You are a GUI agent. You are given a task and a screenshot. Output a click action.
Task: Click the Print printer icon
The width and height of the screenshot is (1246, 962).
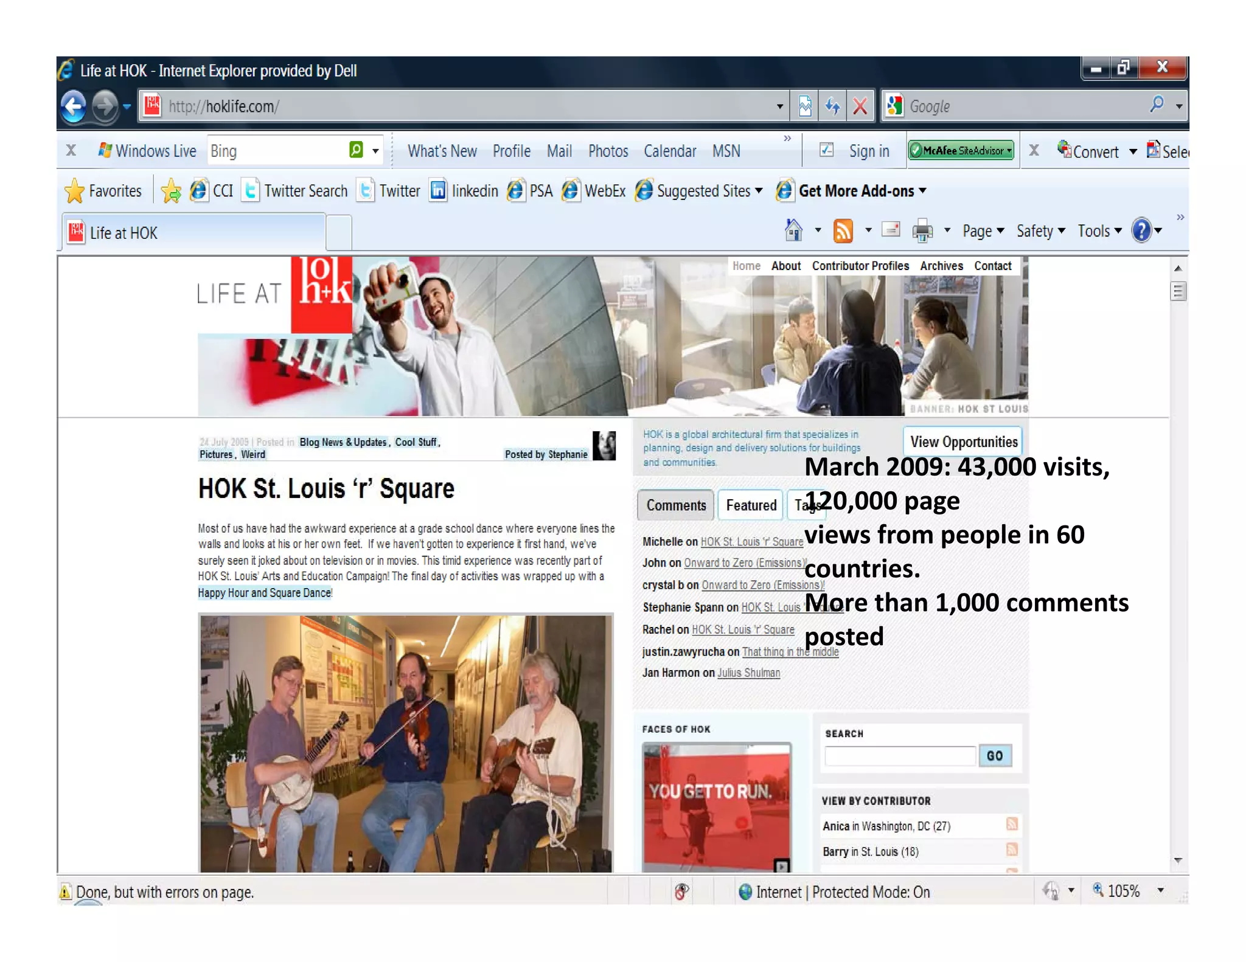922,231
